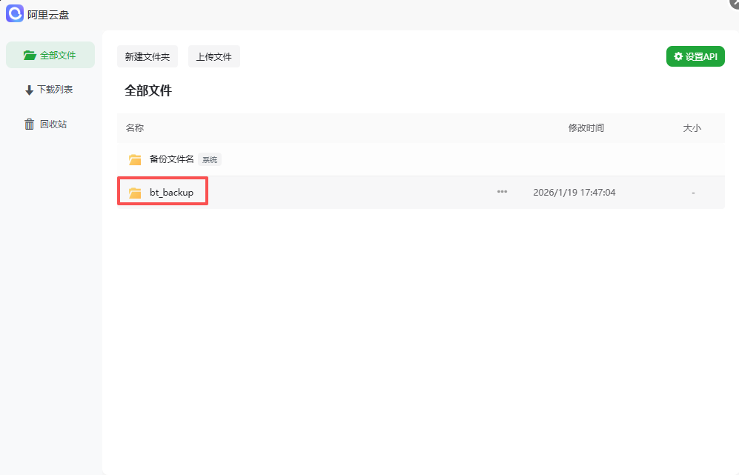Sort files by the 修改时间 column header
The height and width of the screenshot is (475, 739).
point(588,127)
